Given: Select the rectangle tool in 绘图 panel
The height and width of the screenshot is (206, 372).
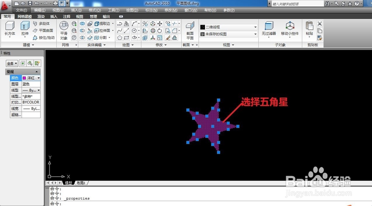Looking at the screenshot, I should point(126,38).
